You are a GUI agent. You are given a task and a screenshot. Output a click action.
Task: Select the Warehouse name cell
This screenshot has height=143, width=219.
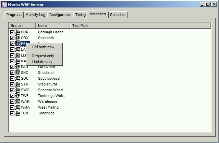point(48,101)
